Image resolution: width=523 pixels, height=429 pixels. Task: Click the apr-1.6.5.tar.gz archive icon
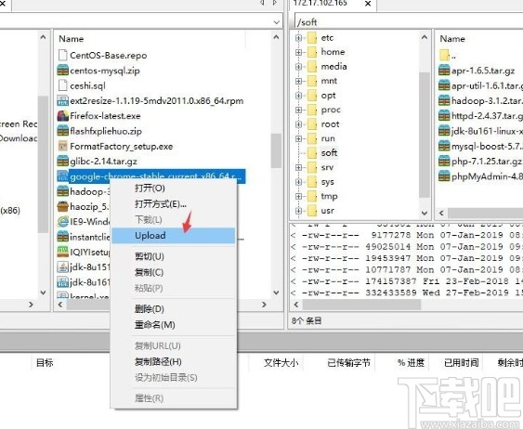tap(444, 71)
